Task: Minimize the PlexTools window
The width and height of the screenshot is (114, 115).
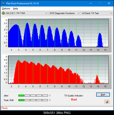Action: 91,3
